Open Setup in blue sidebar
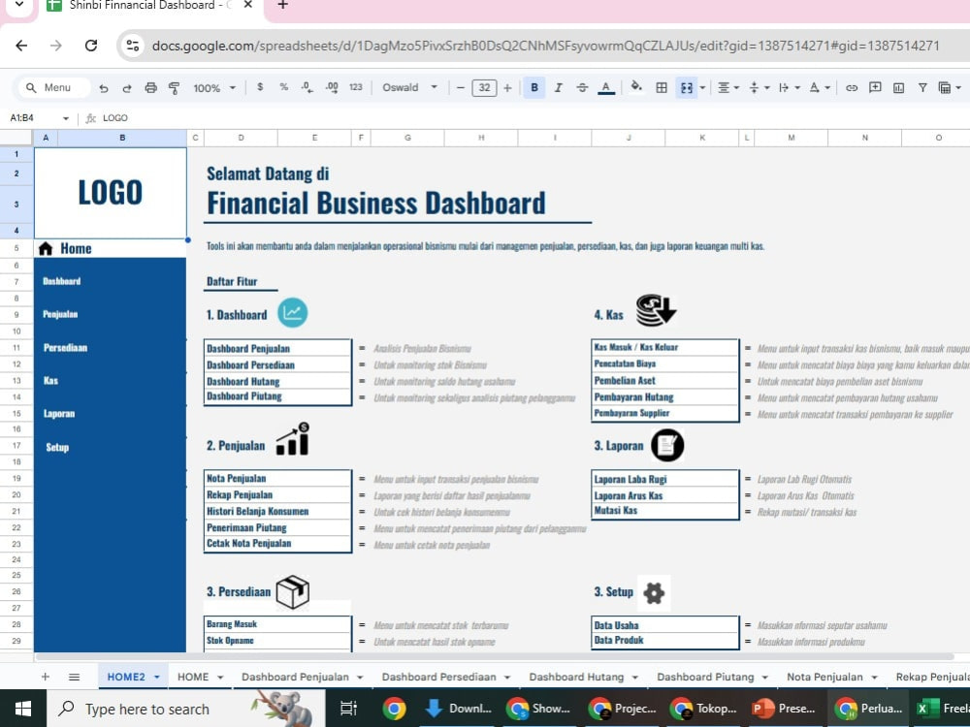 click(57, 447)
